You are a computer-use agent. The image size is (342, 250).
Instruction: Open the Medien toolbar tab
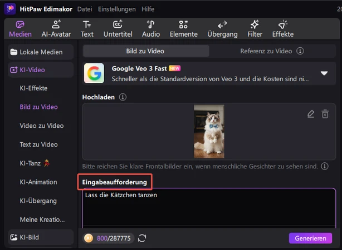click(20, 28)
